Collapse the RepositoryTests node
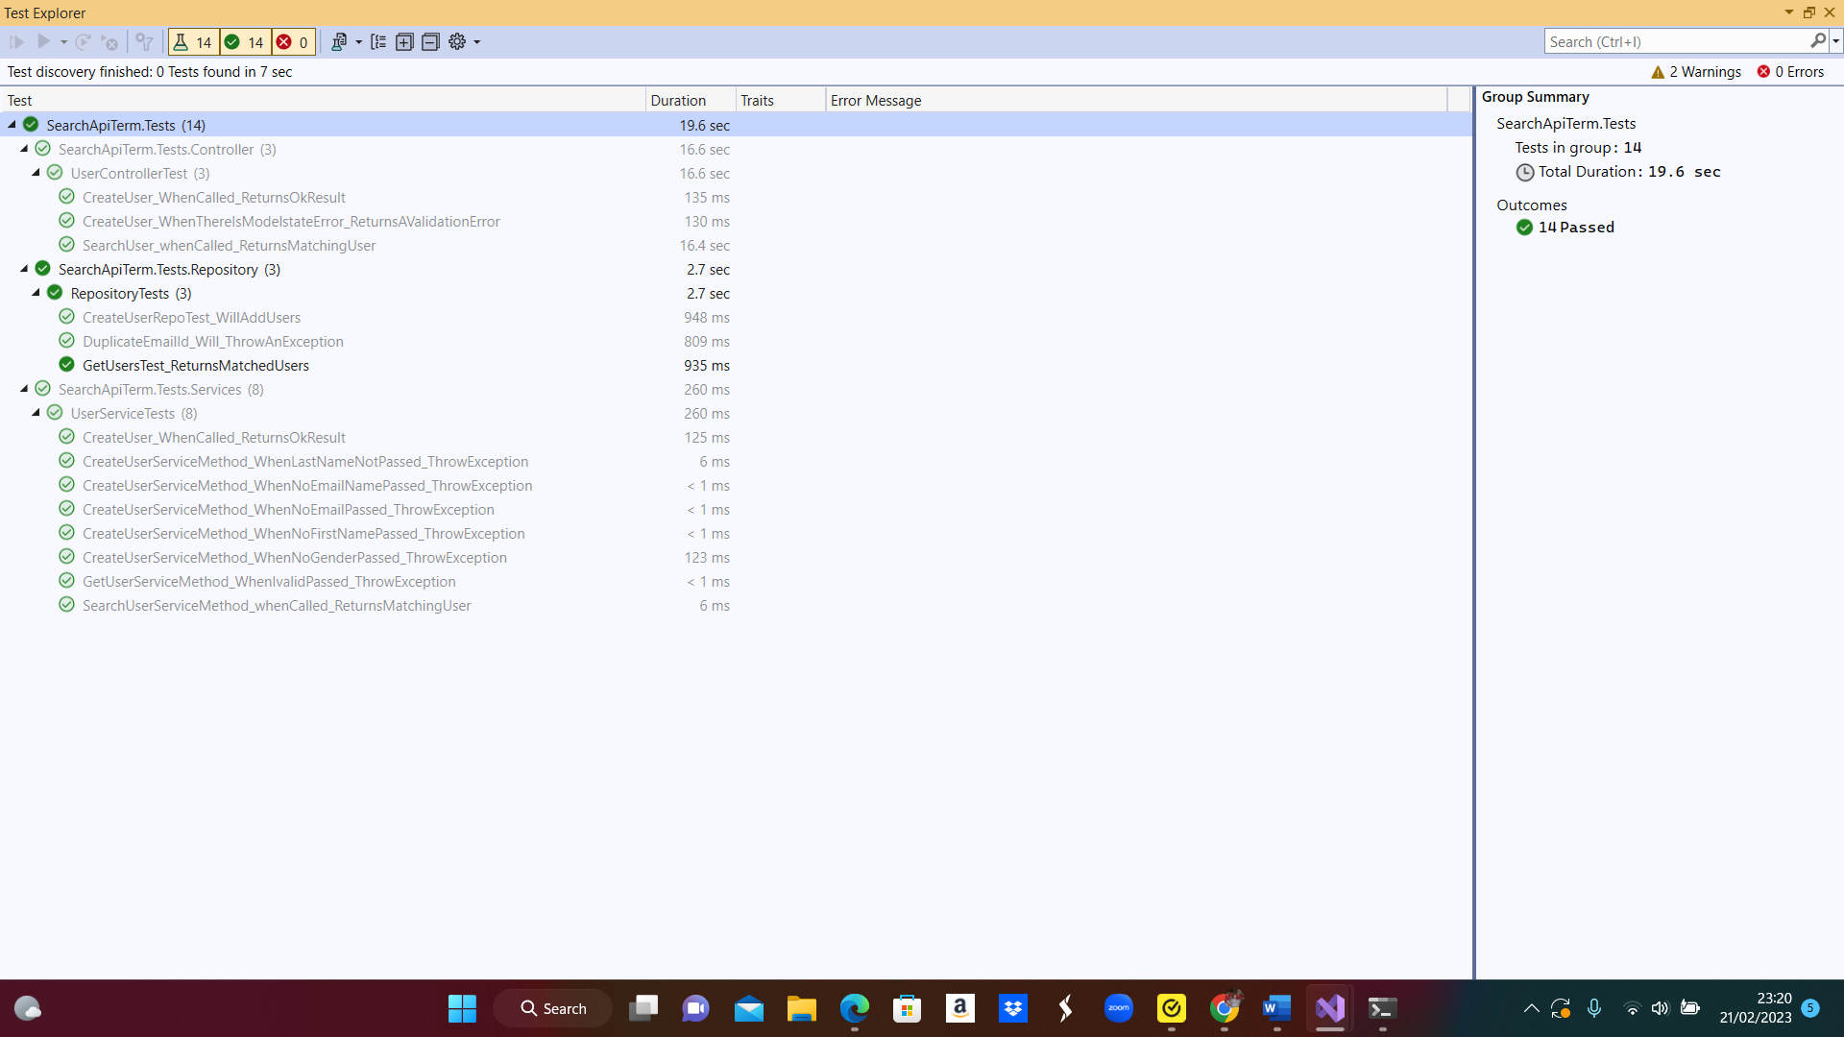This screenshot has height=1037, width=1844. [x=36, y=293]
